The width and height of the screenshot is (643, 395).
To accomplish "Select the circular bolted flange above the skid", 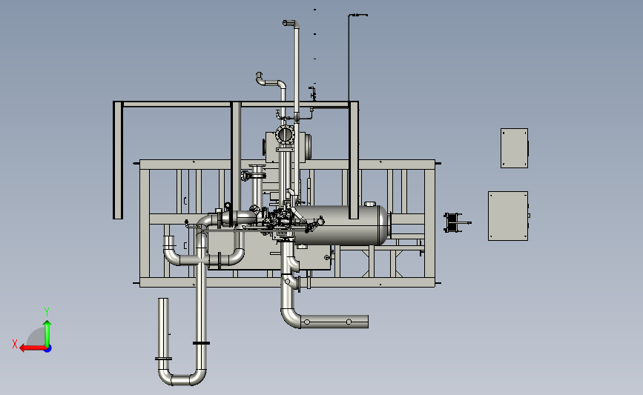I will tap(286, 134).
